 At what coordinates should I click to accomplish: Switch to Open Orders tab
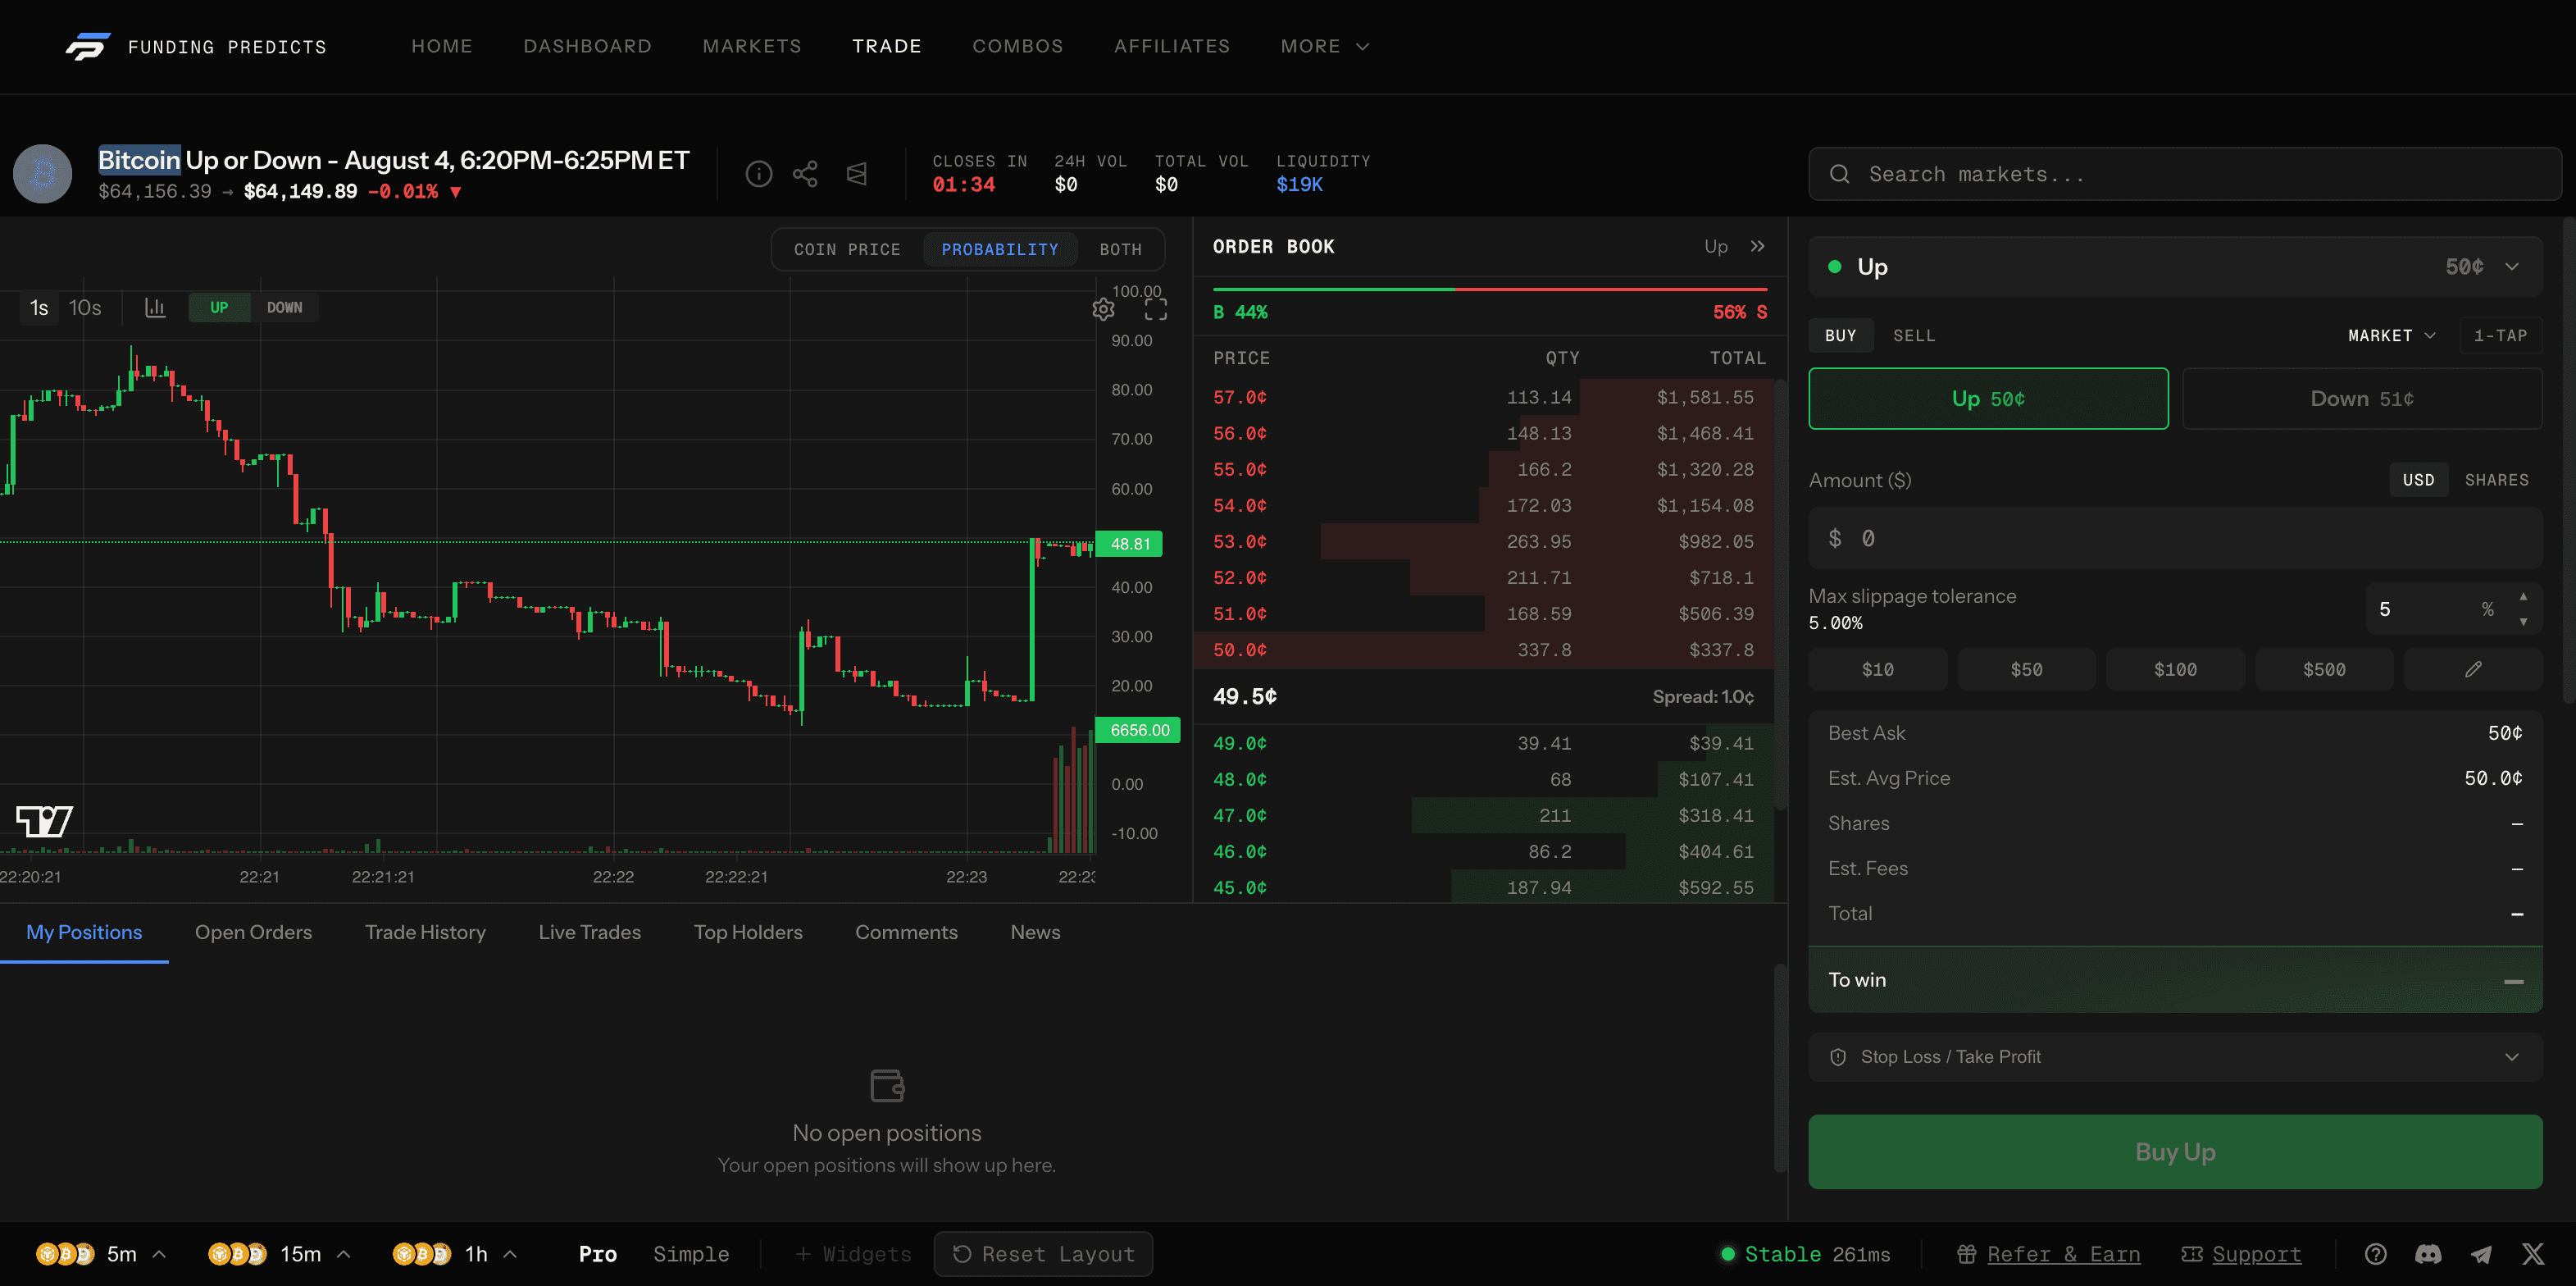253,932
